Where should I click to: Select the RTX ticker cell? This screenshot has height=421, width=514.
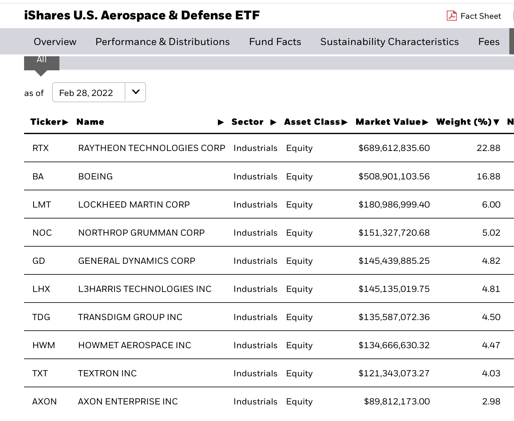tap(41, 148)
